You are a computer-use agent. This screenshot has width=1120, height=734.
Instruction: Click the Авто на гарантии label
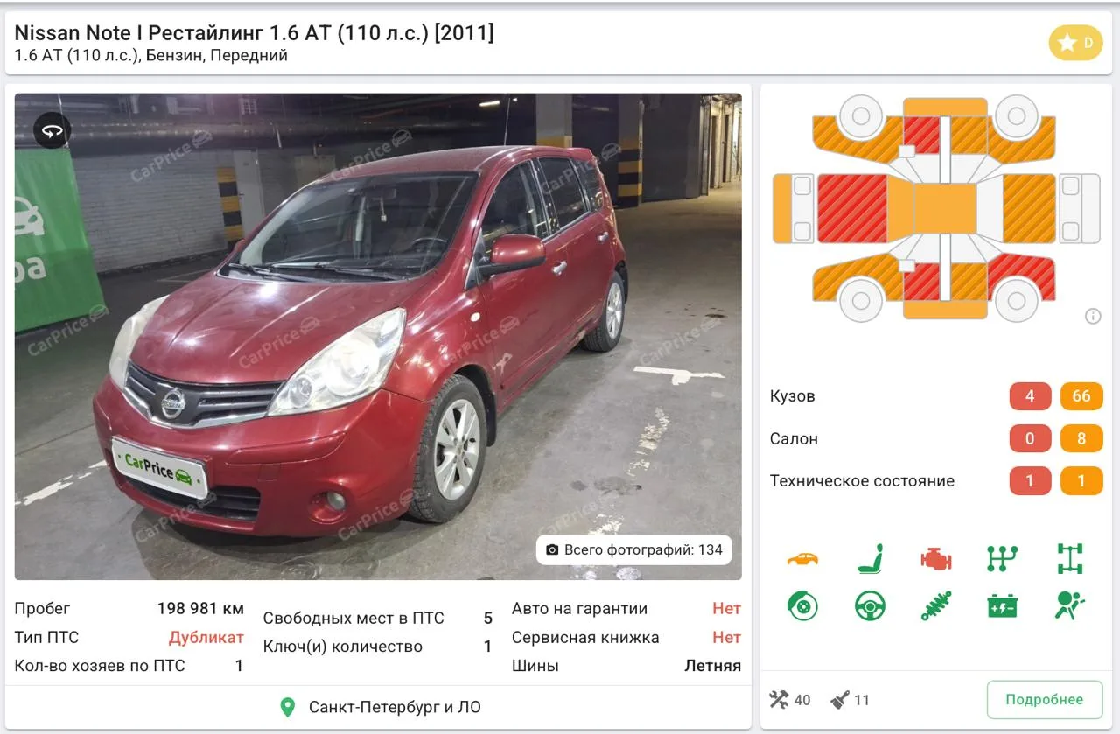tap(579, 608)
